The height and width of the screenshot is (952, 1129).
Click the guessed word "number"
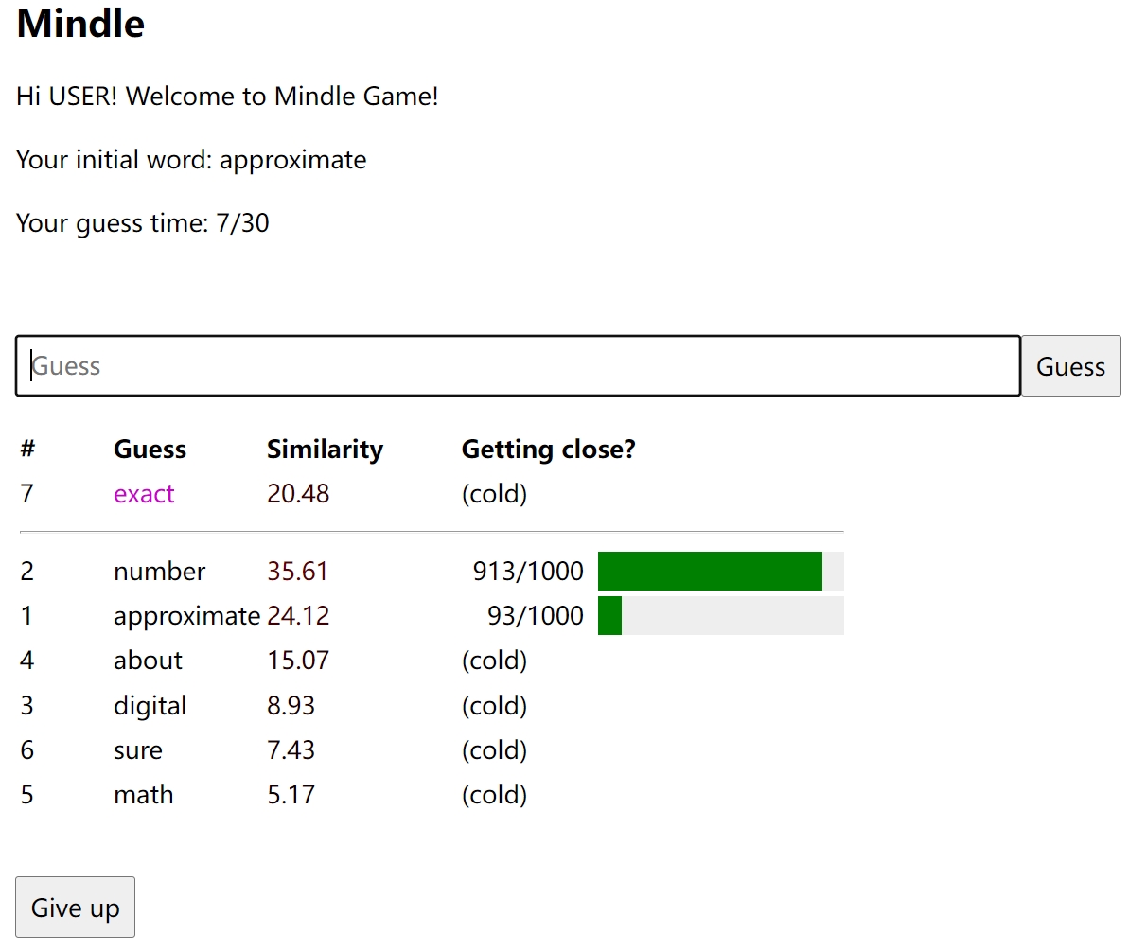click(x=159, y=572)
